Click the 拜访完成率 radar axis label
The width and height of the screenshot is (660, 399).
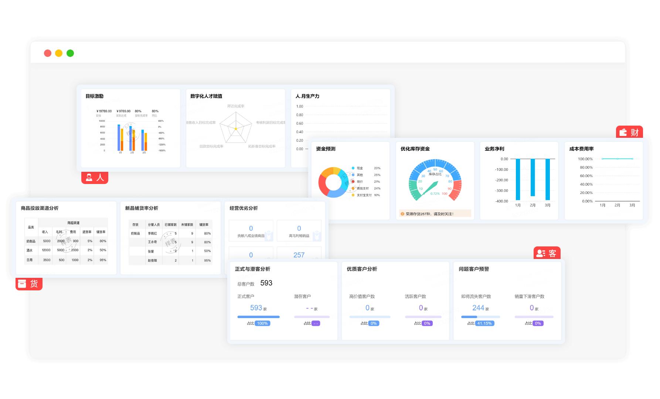coord(236,106)
